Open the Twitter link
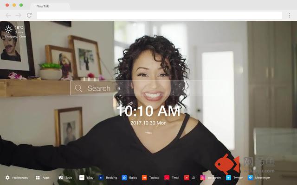This screenshot has height=185, width=297. click(238, 178)
